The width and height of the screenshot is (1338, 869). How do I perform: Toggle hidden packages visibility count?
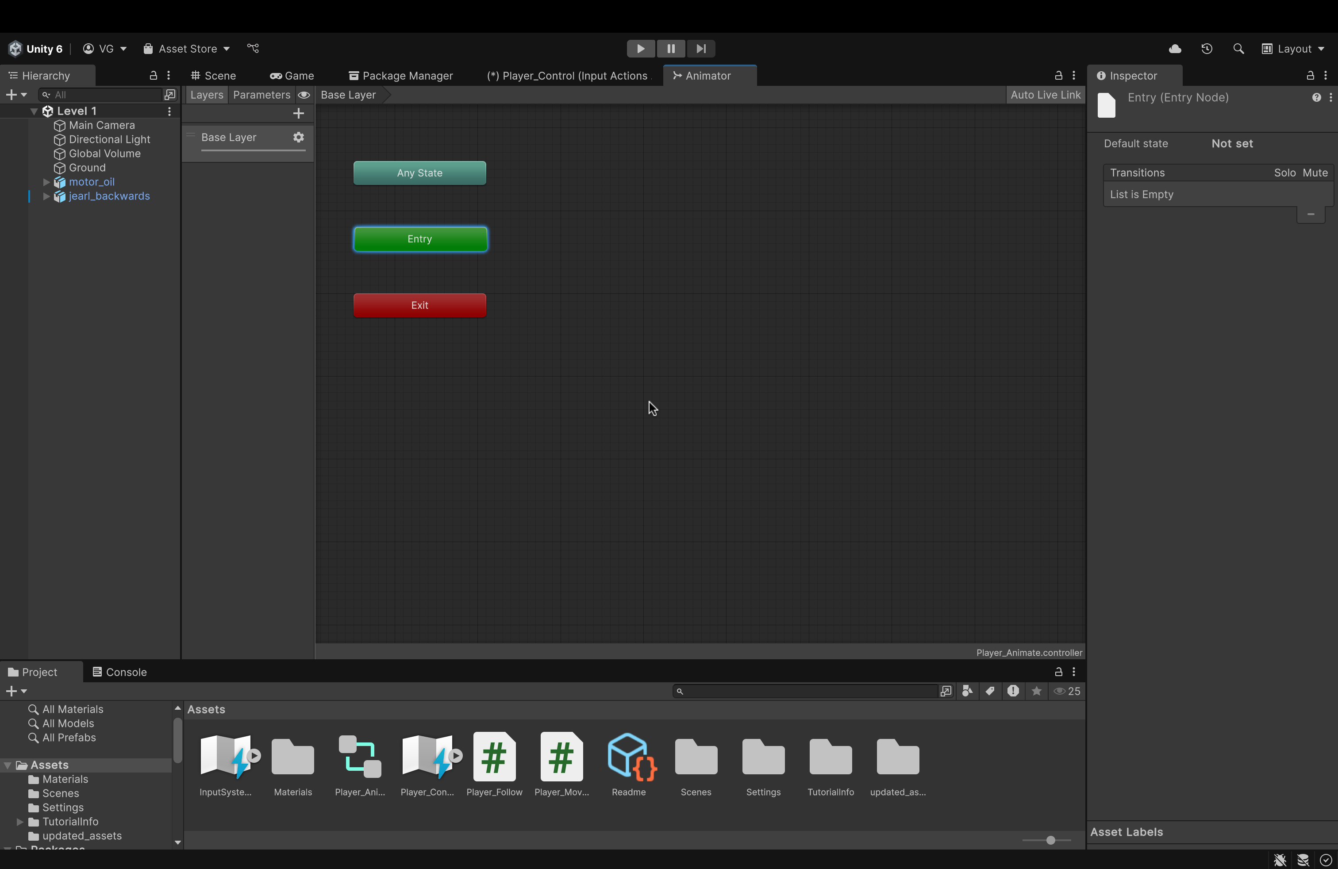[x=1066, y=692]
